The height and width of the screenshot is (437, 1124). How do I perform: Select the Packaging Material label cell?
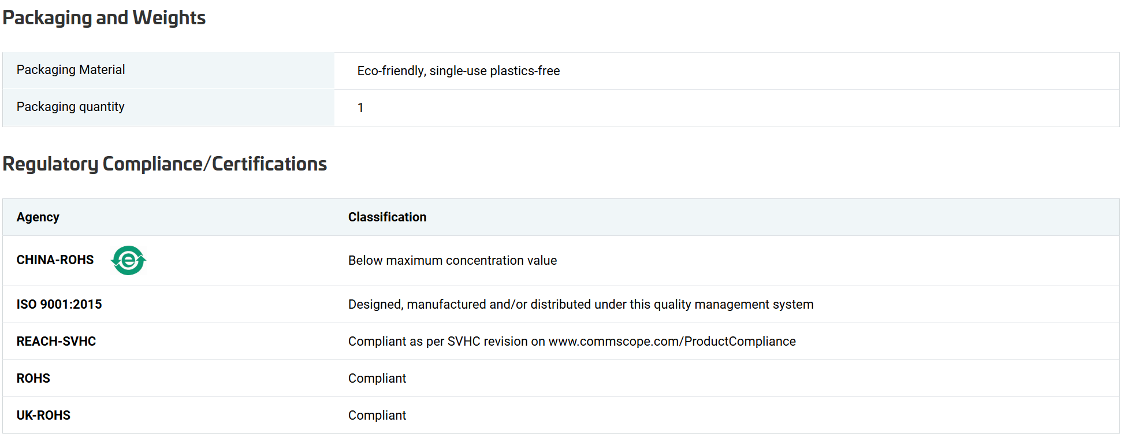point(70,70)
